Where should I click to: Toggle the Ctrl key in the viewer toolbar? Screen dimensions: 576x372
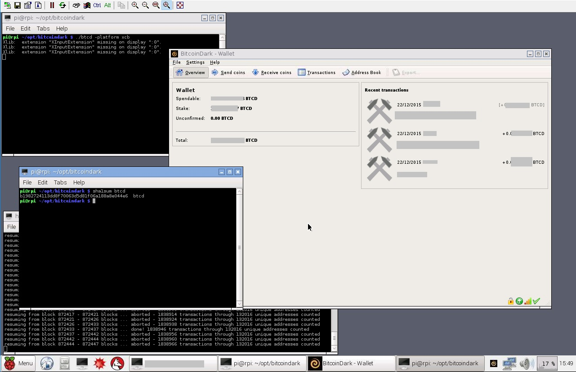click(x=97, y=5)
